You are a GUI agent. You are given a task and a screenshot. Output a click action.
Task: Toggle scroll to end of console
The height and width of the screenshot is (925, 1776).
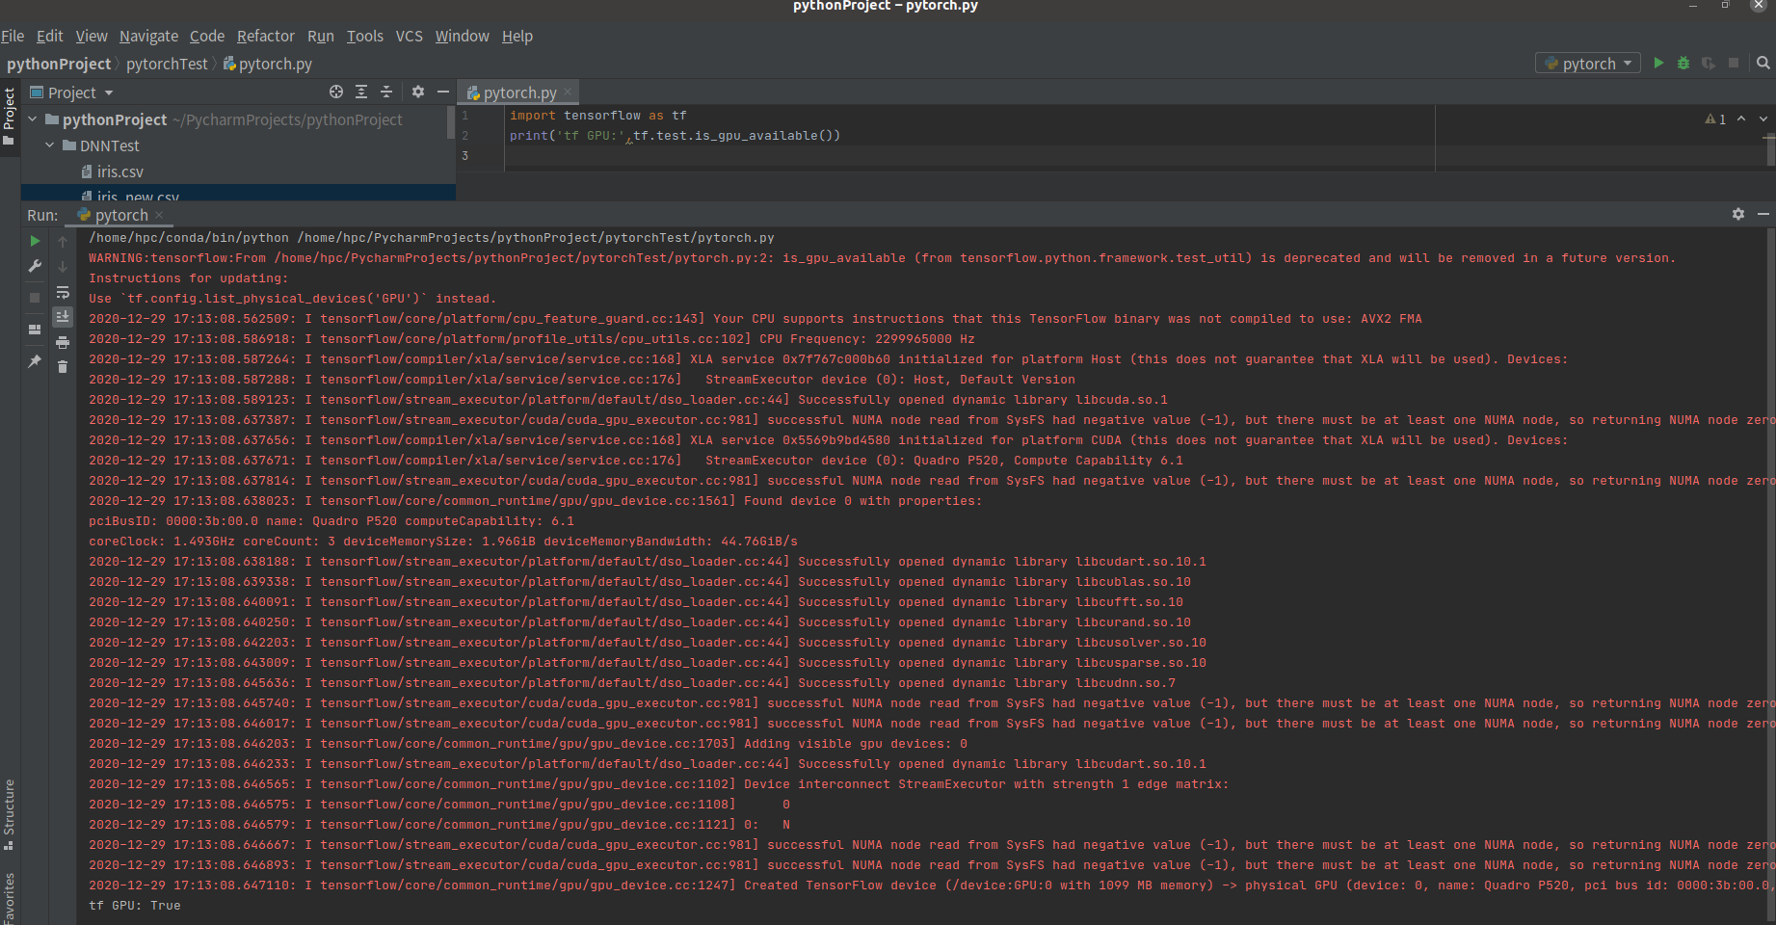click(x=63, y=317)
